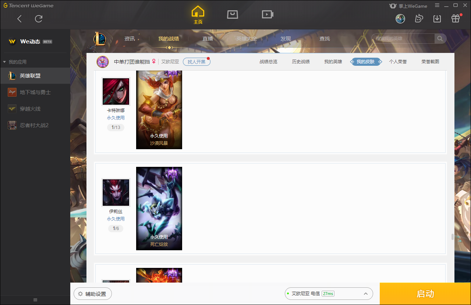Click the 启动 launch button
471x305 pixels.
point(425,294)
